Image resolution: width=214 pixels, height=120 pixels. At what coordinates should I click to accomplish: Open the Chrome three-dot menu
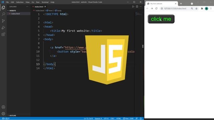[x=211, y=8]
